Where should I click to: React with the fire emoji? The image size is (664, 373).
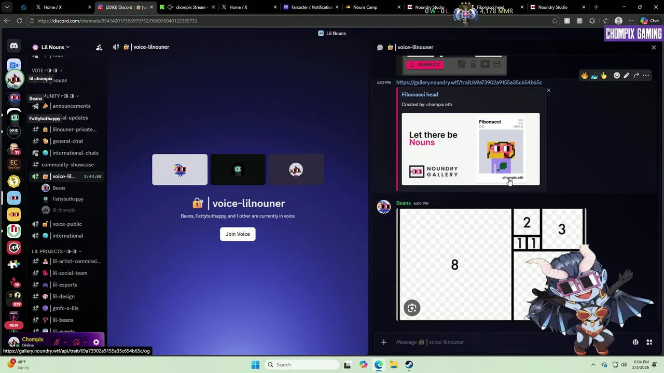(x=585, y=76)
